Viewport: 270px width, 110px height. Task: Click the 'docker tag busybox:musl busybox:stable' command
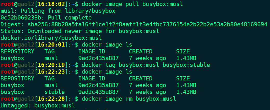point(146,65)
